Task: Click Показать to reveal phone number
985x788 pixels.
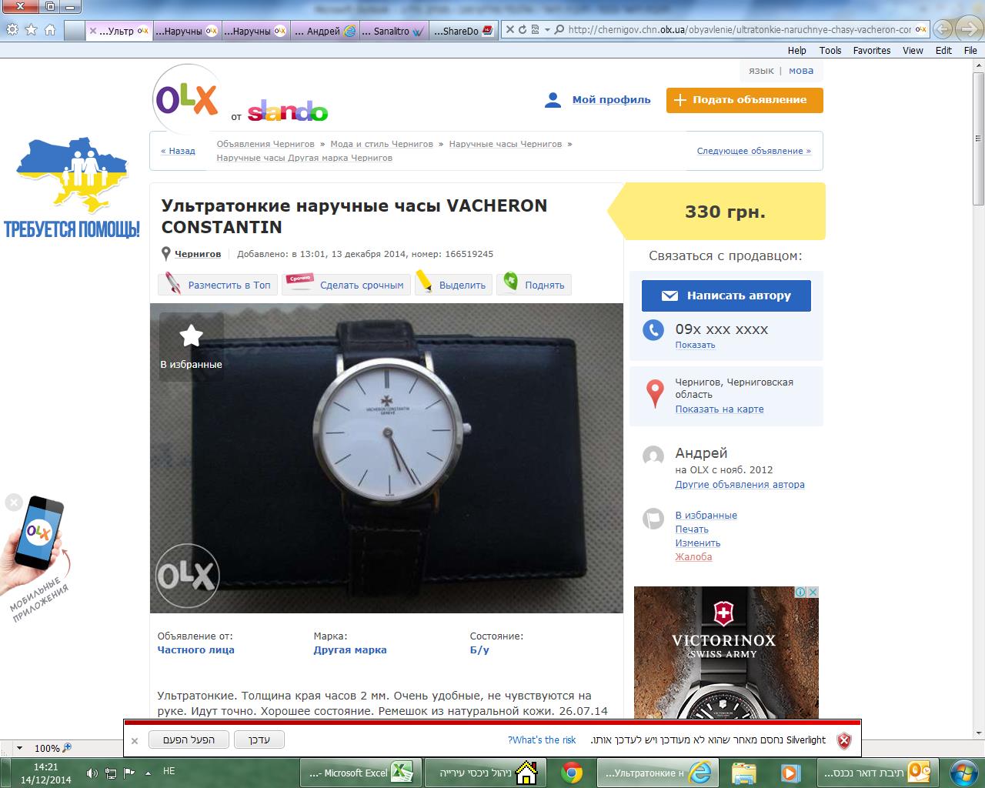Action: (x=695, y=345)
